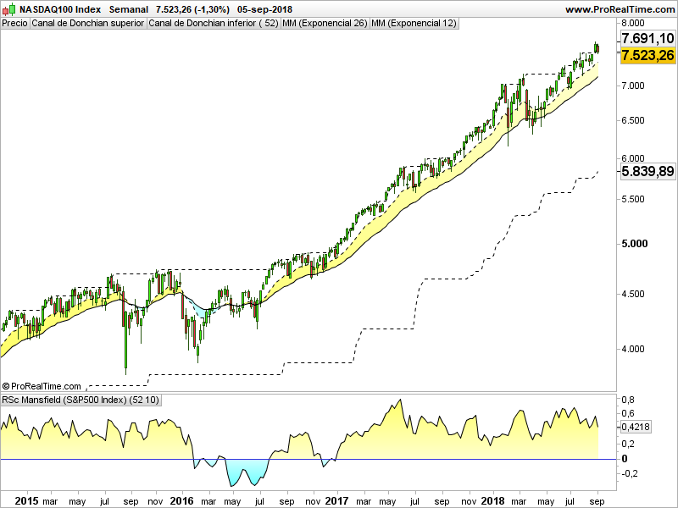The image size is (678, 508).
Task: Click the candlestick chart icon beside NASDAQ100
Action: pos(9,9)
